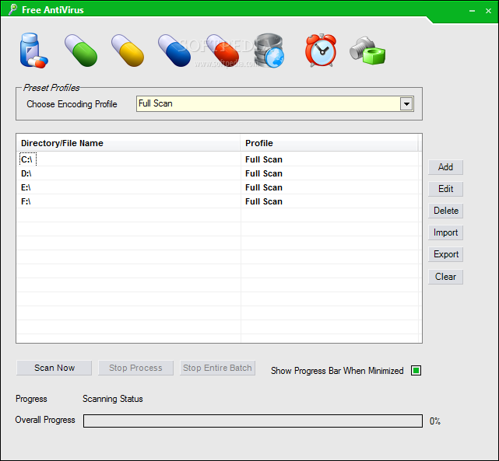Click the Directory/File Name column header
This screenshot has height=461, width=499.
point(128,143)
